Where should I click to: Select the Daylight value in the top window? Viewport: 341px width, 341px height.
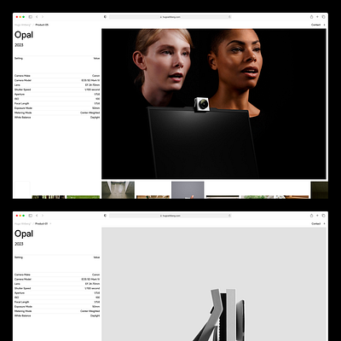tap(95, 118)
